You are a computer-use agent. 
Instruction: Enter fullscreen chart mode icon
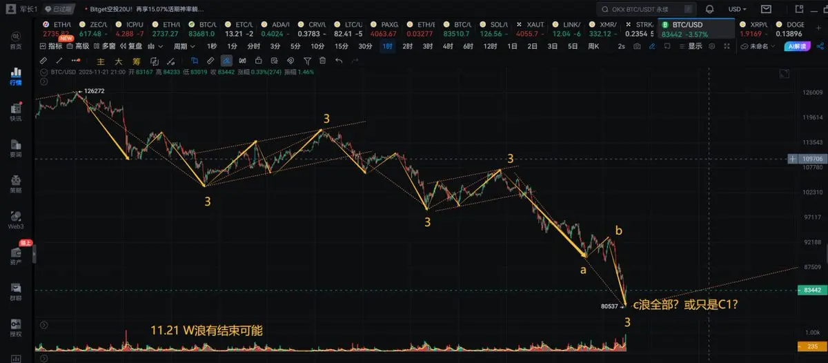click(727, 46)
